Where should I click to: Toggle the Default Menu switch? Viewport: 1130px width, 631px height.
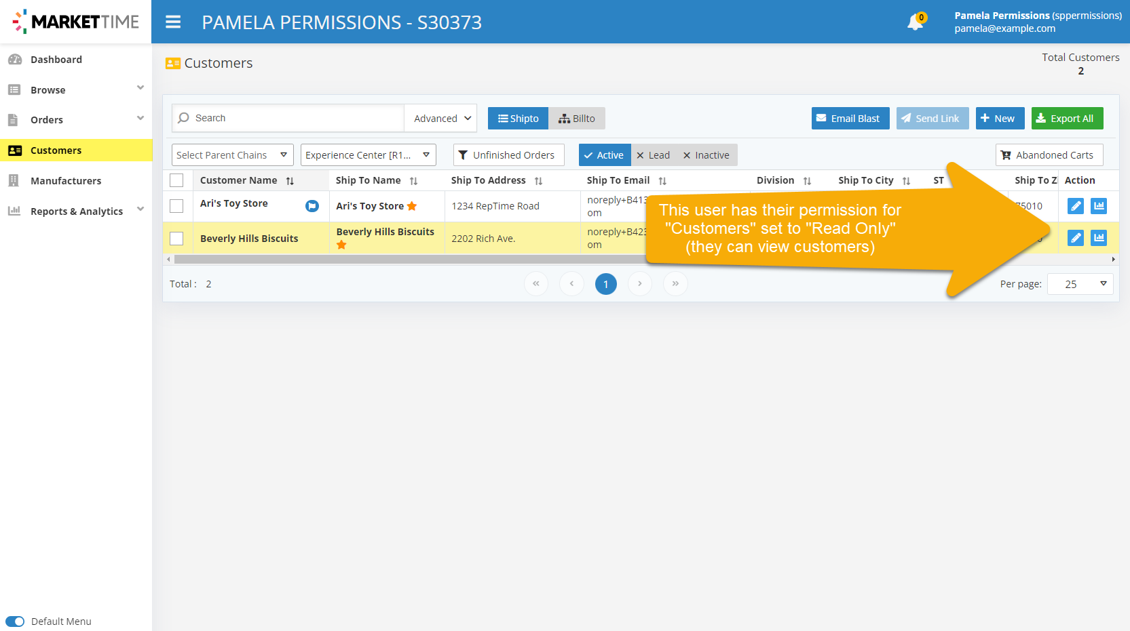(15, 622)
